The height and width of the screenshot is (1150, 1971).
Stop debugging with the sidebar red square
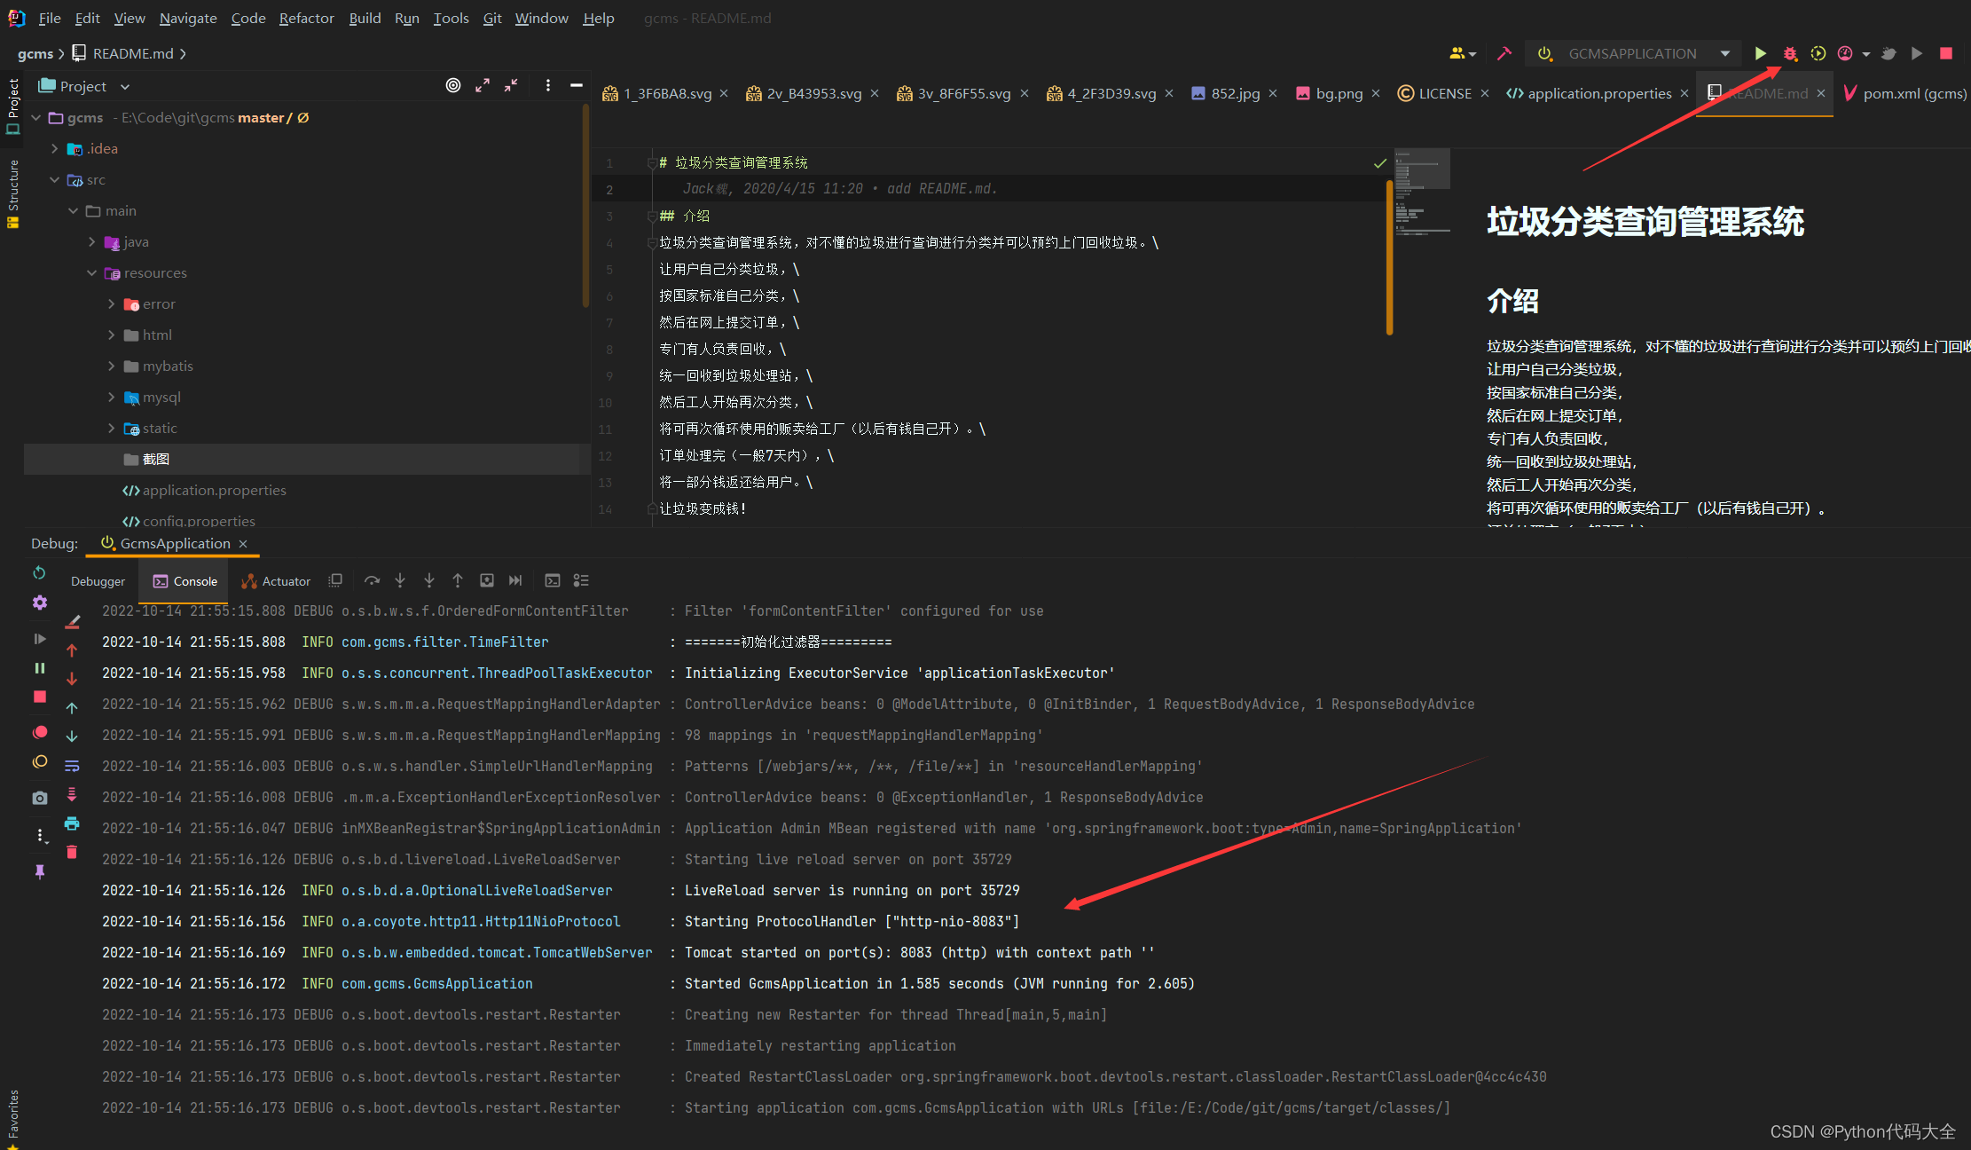point(39,697)
